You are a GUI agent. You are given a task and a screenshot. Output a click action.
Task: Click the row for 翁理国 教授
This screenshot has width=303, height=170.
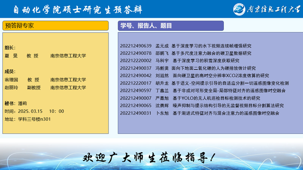pos(46,80)
